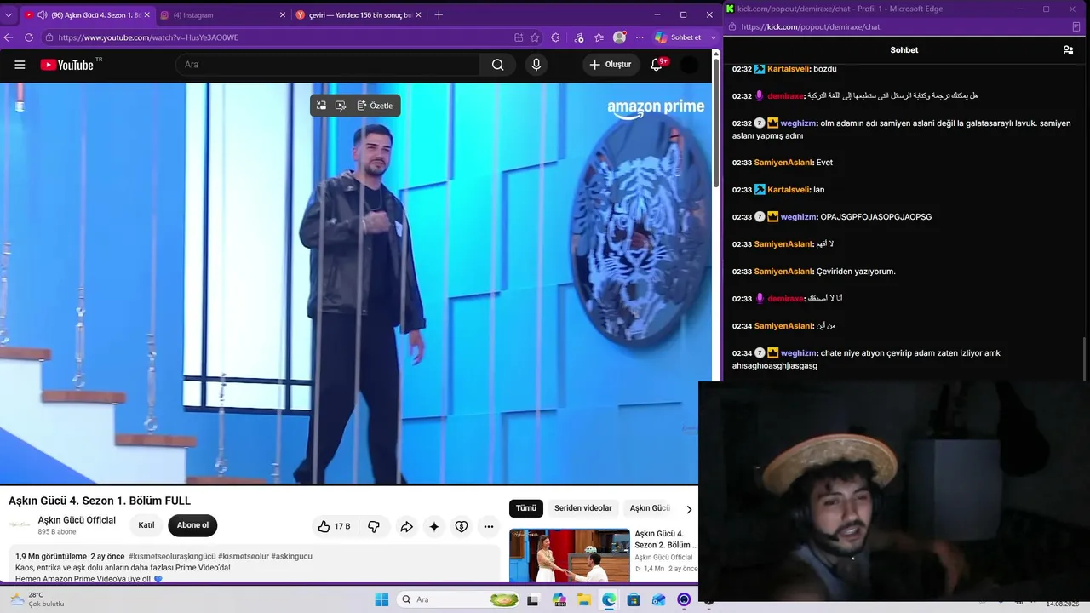1090x613 pixels.
Task: Open a new browser tab
Action: pyautogui.click(x=439, y=14)
